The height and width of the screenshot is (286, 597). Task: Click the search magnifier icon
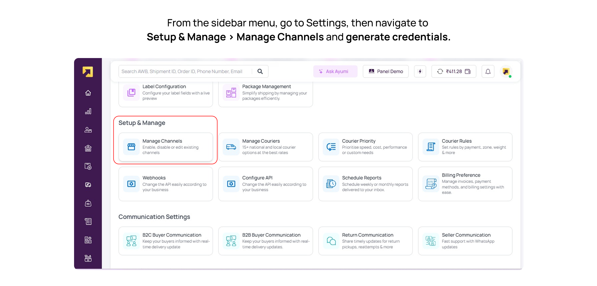point(260,71)
